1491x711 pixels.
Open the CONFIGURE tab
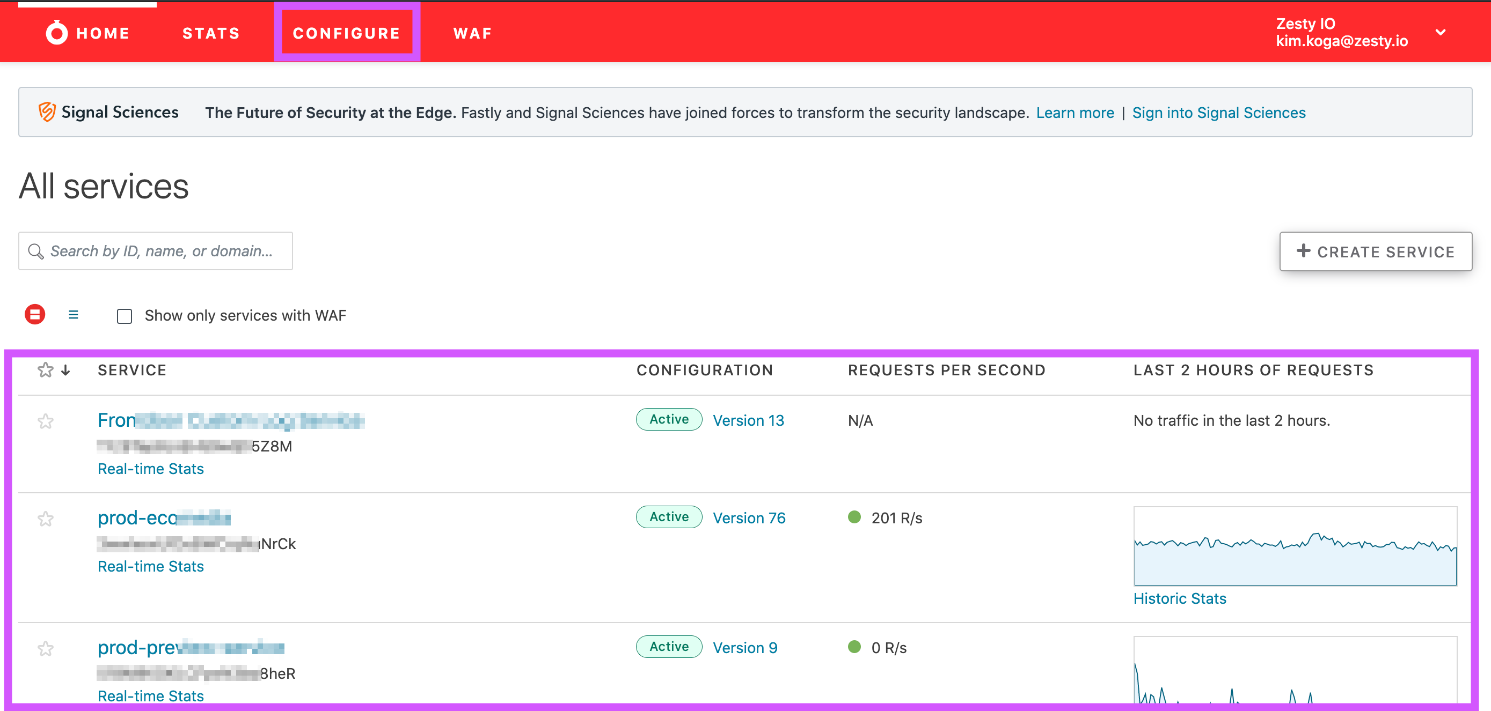347,33
